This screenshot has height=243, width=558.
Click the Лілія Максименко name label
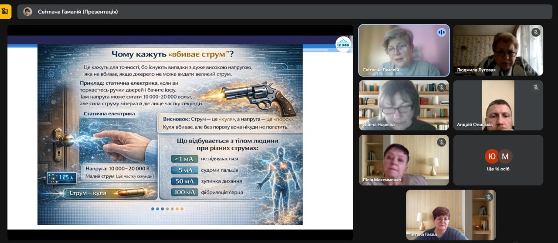click(x=382, y=180)
